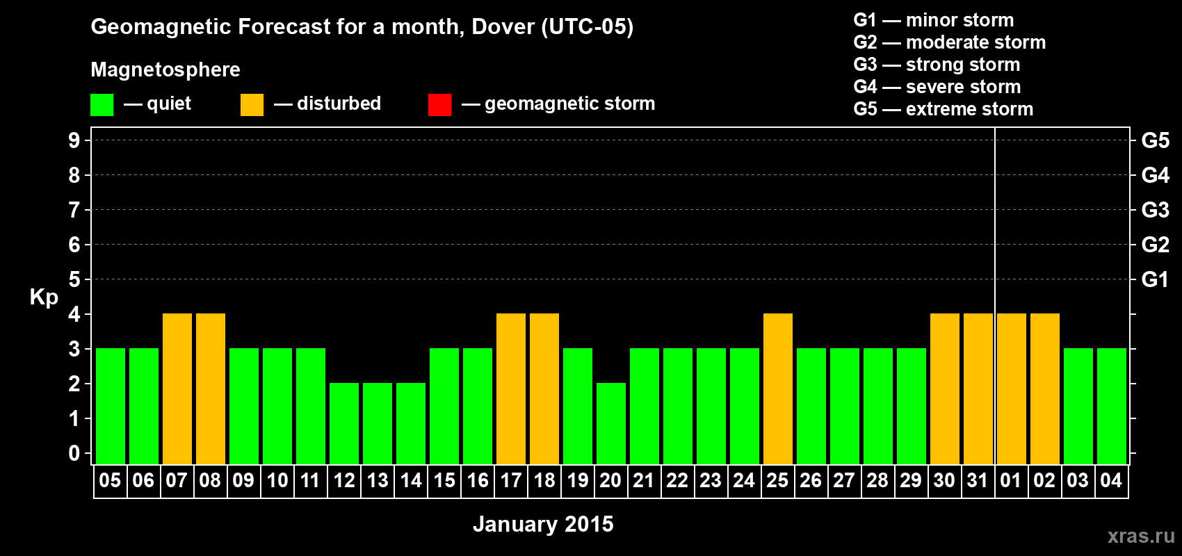This screenshot has height=556, width=1182.
Task: Click the date label 13 on the x-axis
Action: click(x=378, y=480)
